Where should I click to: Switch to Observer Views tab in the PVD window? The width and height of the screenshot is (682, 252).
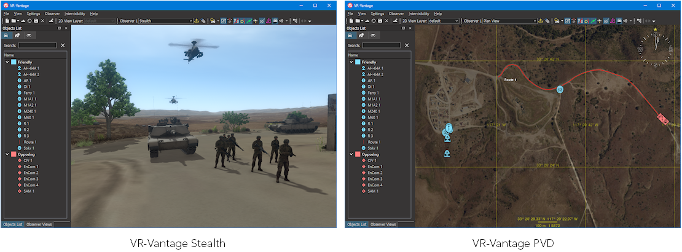383,224
